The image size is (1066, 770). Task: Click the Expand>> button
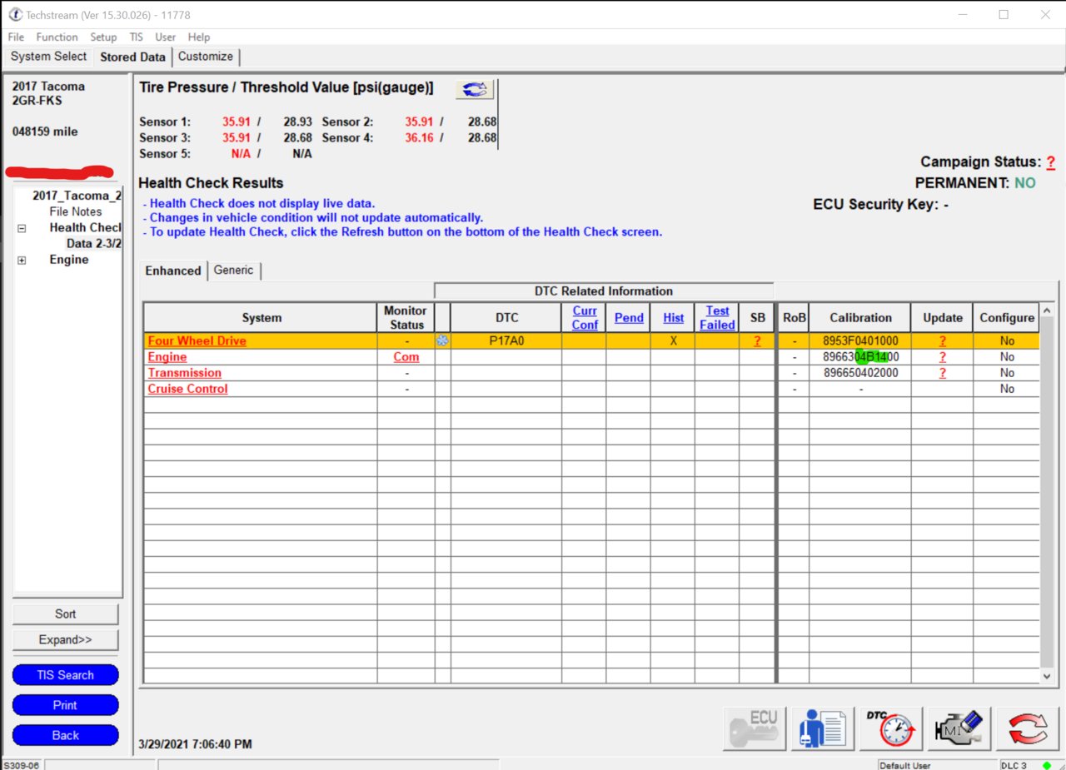pos(66,640)
